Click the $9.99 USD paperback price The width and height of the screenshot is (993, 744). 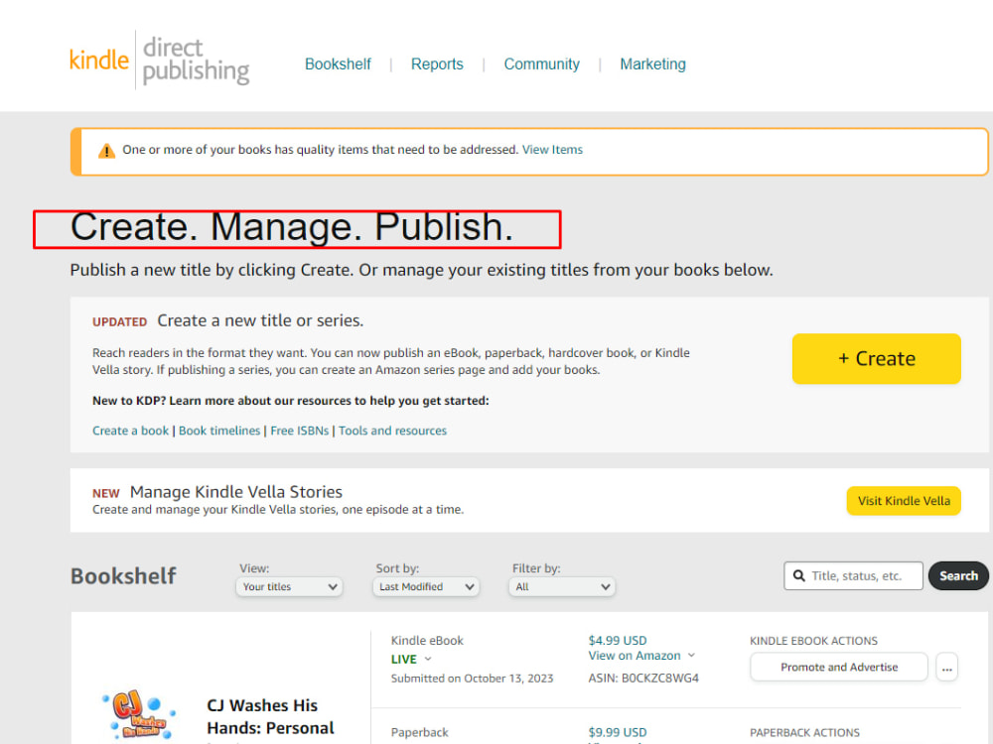[x=618, y=733]
